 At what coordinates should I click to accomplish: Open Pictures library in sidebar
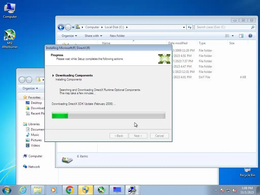(x=34, y=140)
